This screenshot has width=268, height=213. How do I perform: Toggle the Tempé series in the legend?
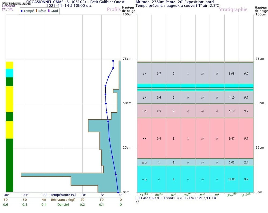pyautogui.click(x=27, y=11)
